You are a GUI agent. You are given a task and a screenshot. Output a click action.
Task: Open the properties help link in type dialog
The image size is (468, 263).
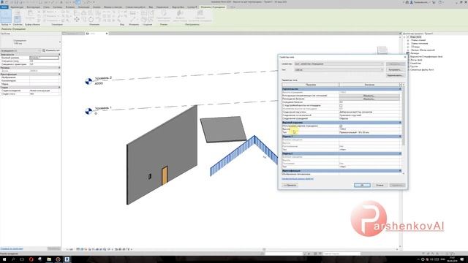coord(298,178)
